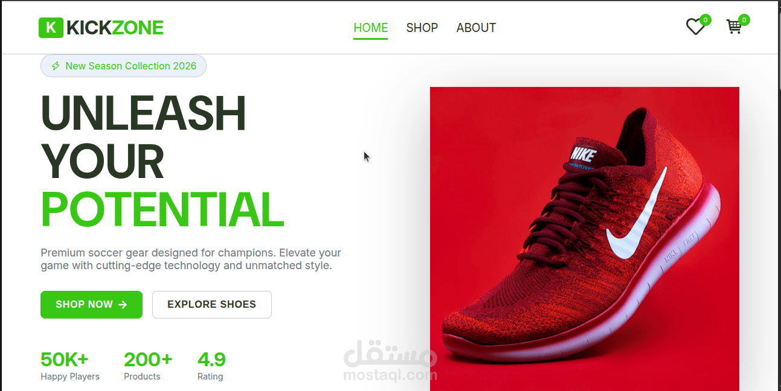Click the red Nike shoe image
The width and height of the screenshot is (781, 391).
click(585, 239)
